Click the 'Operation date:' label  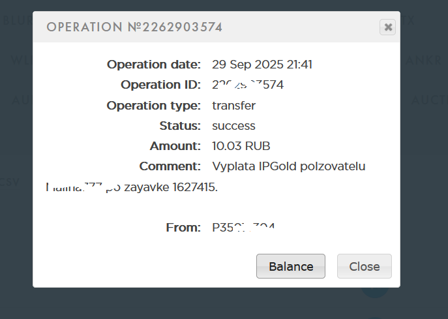pyautogui.click(x=154, y=64)
